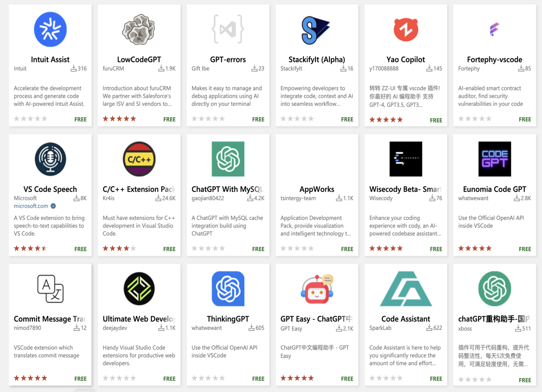Click the red star rating on GPT Easy
Screen dimensions: 542x392
(297, 378)
